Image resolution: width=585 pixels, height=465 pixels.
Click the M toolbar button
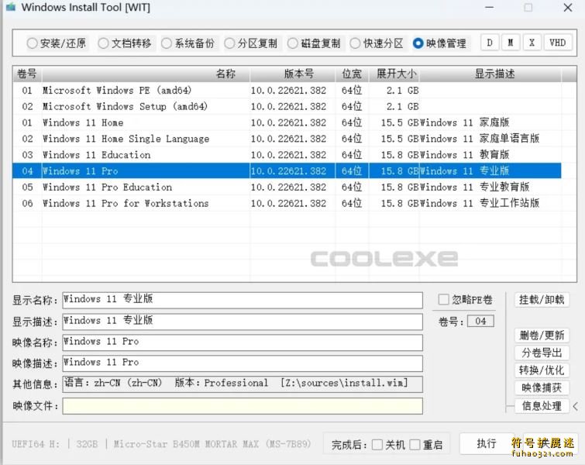pos(511,43)
